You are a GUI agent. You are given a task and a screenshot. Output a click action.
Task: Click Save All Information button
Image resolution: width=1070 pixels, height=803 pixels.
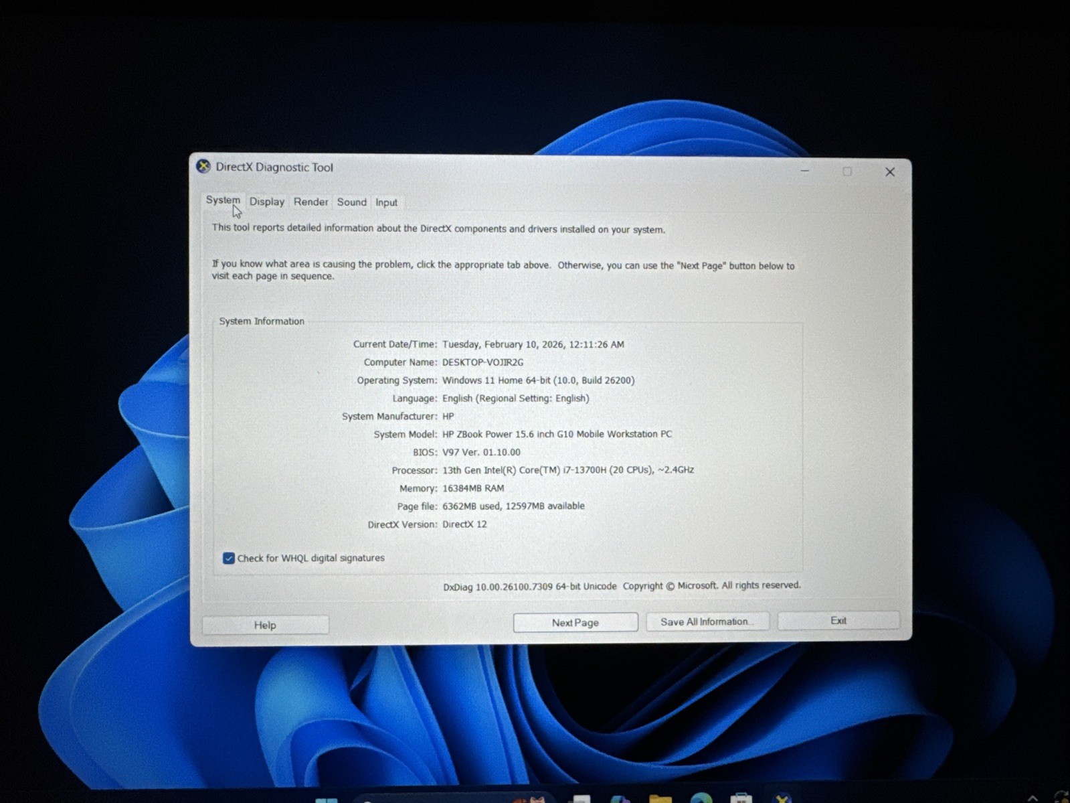[x=707, y=622]
